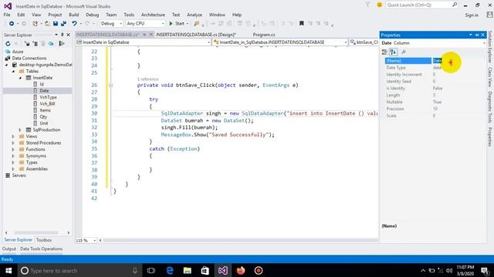Collapse the Tables tree node

[13, 72]
